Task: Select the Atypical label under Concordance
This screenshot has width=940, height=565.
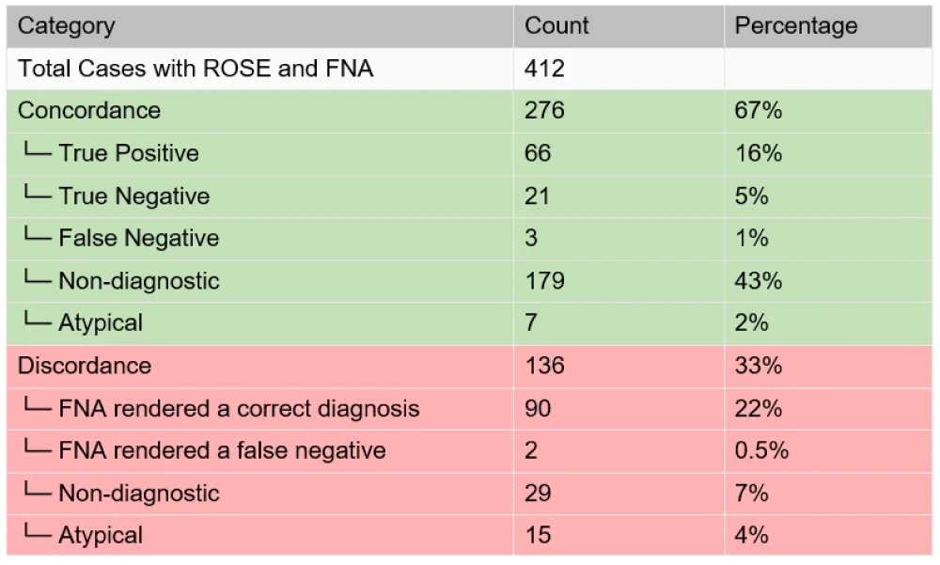Action: coord(101,322)
